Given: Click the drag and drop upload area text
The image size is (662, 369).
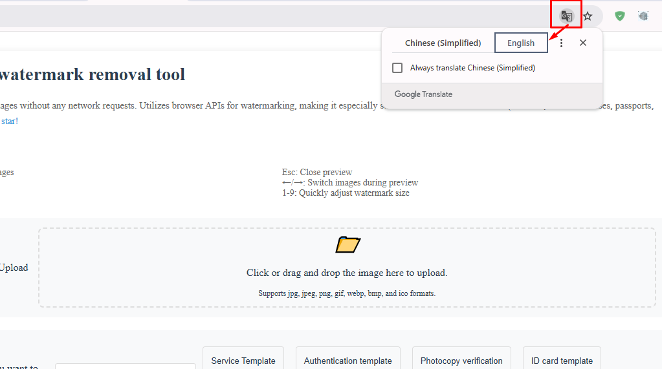Looking at the screenshot, I should pos(347,273).
